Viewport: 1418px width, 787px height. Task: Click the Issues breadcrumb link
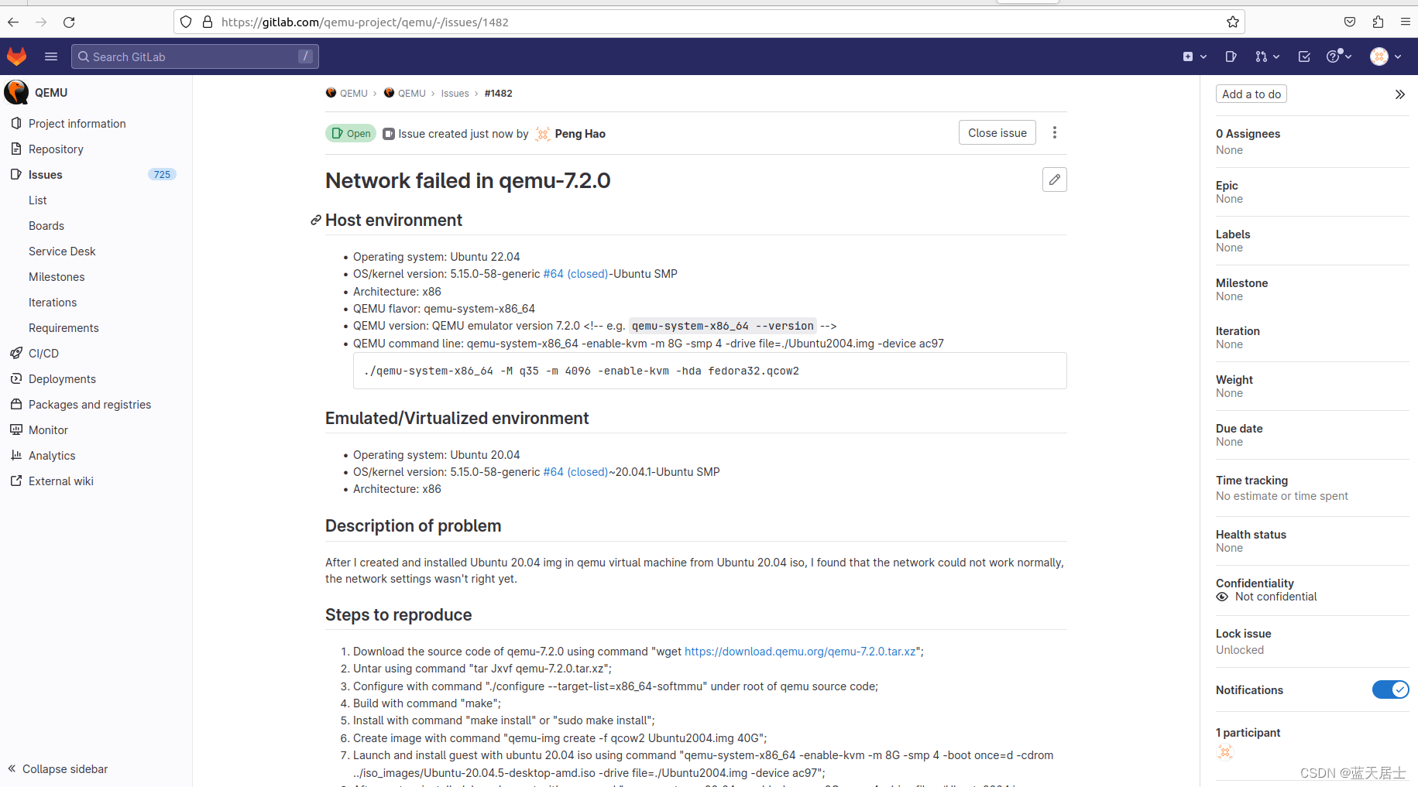click(x=455, y=94)
